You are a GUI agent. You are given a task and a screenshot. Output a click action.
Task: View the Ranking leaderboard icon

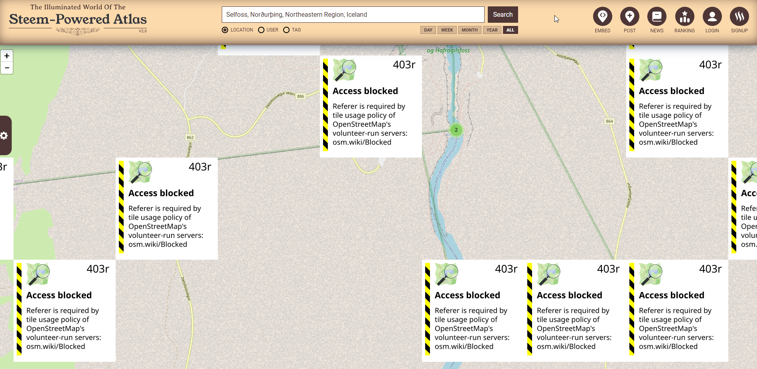click(684, 17)
